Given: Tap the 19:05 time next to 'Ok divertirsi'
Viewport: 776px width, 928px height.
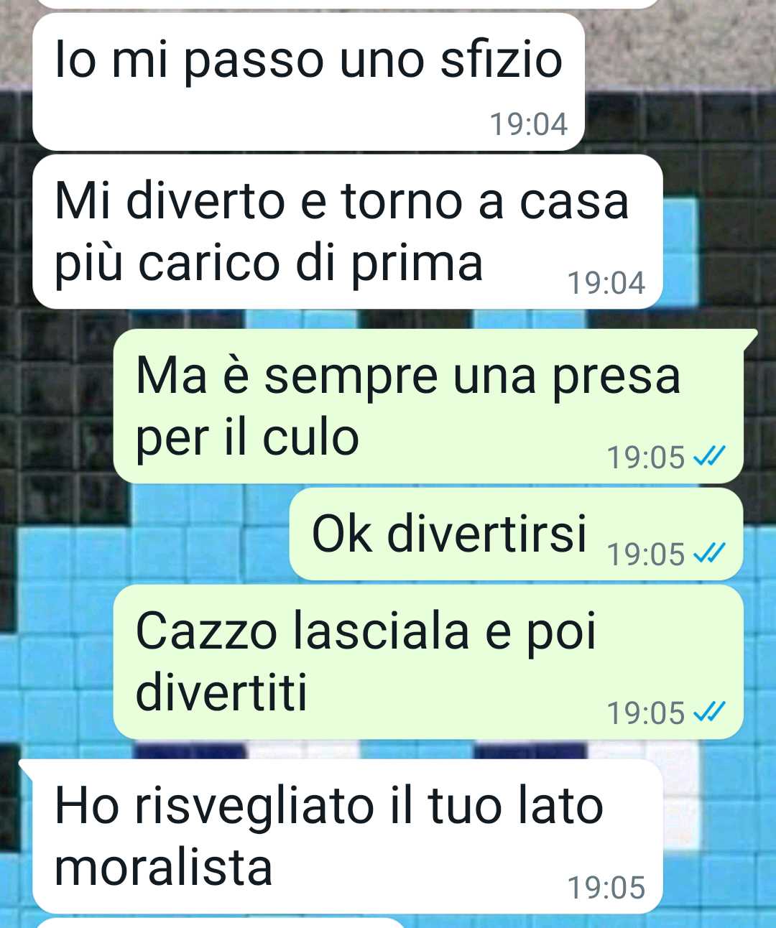Looking at the screenshot, I should [x=646, y=555].
